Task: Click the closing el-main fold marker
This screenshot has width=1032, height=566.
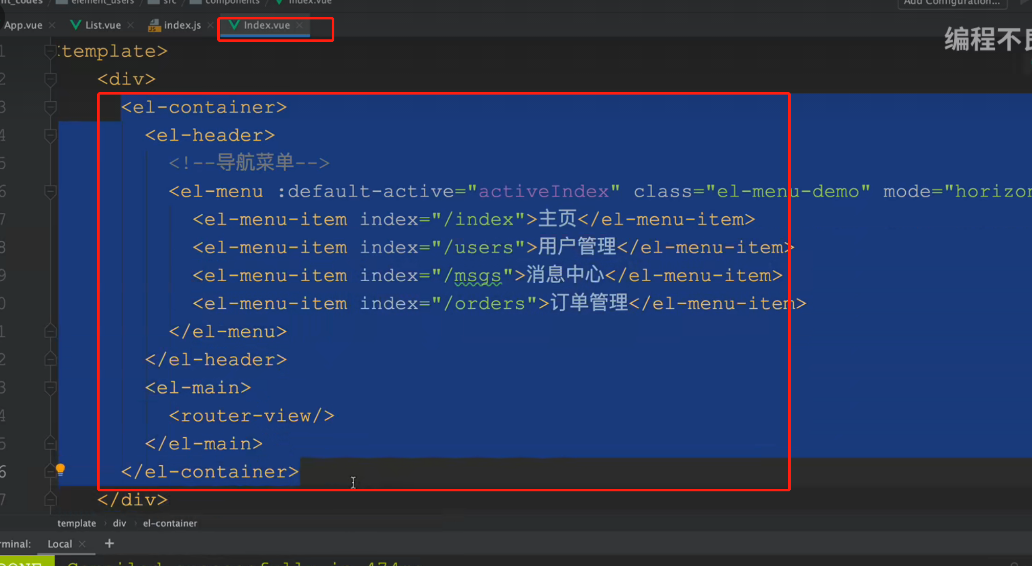Action: [x=50, y=443]
